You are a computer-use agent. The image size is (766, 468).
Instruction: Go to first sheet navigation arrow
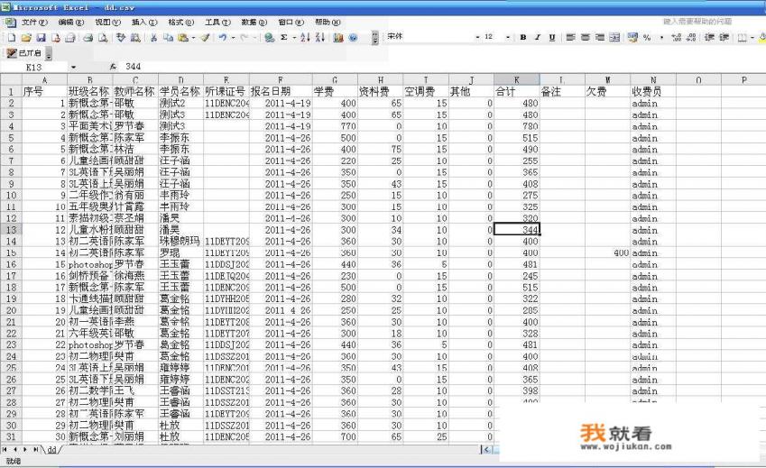point(5,449)
